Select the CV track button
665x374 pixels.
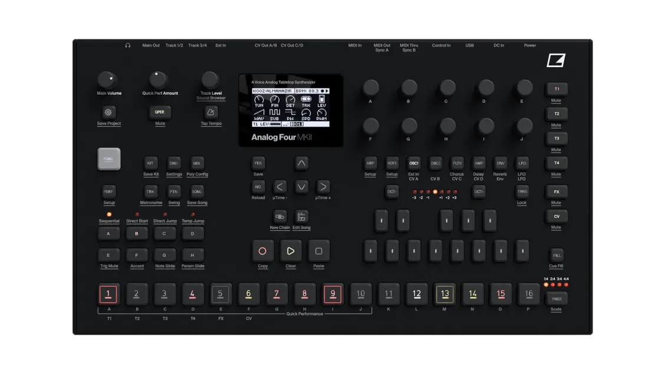pos(557,216)
